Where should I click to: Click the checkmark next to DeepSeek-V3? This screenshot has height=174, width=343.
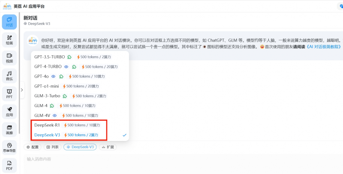[124, 135]
